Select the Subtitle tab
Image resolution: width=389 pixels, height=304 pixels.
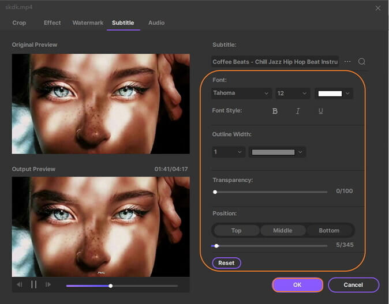[123, 23]
